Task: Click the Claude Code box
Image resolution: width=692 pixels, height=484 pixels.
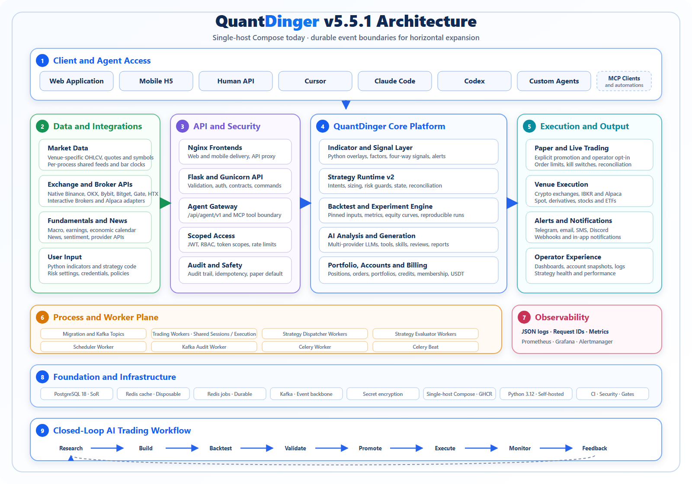Action: tap(395, 81)
